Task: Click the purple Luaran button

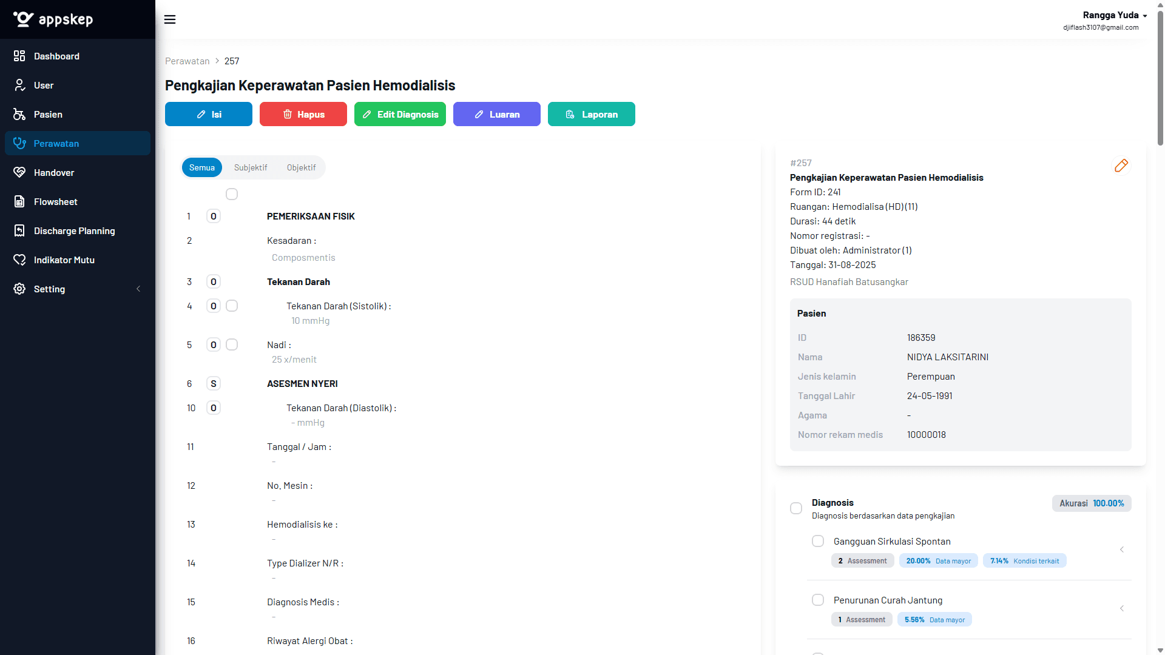Action: pyautogui.click(x=497, y=114)
